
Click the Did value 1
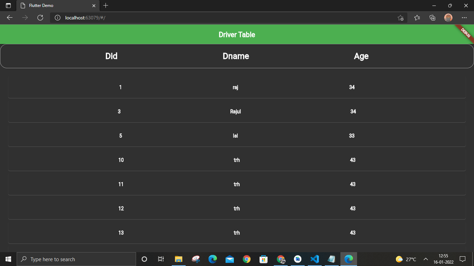pos(120,87)
